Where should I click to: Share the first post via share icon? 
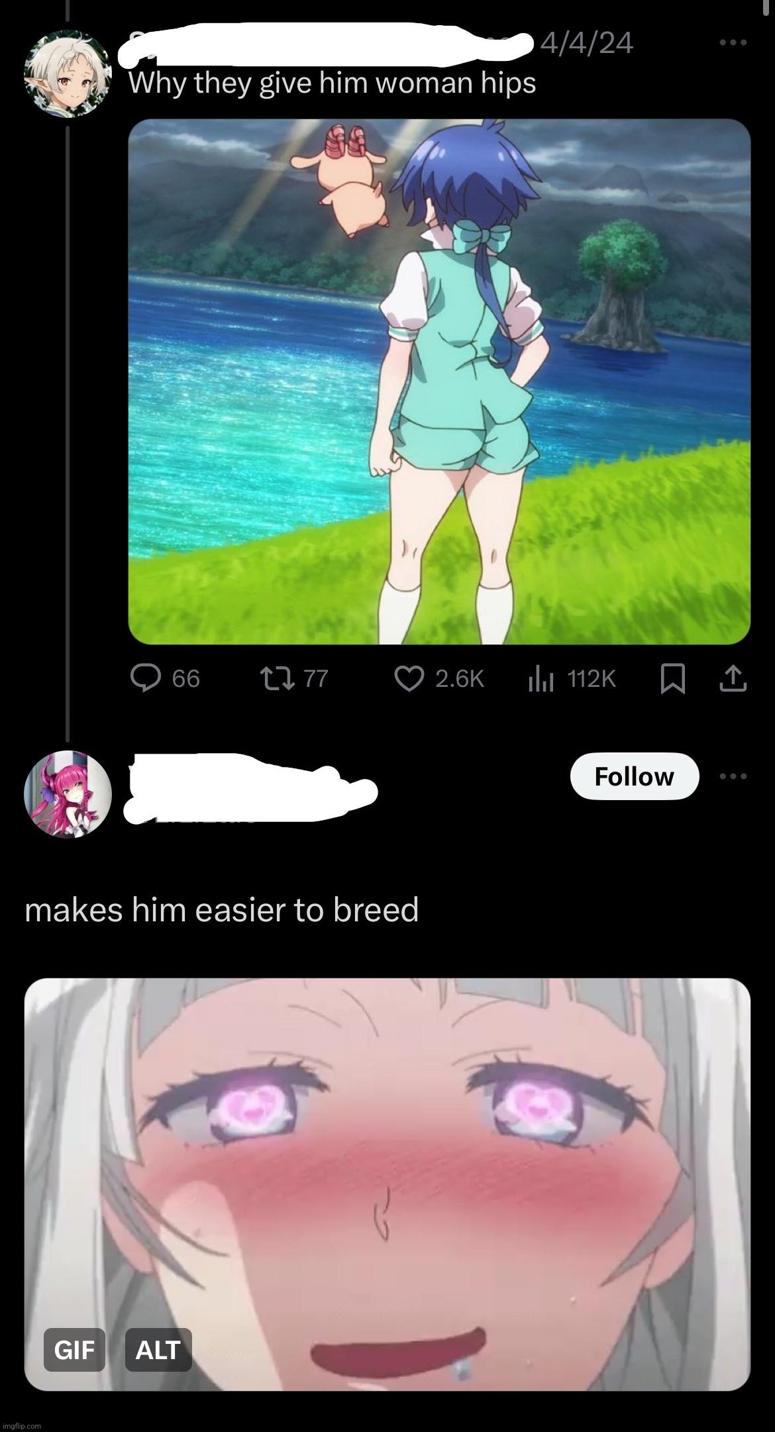pyautogui.click(x=733, y=678)
